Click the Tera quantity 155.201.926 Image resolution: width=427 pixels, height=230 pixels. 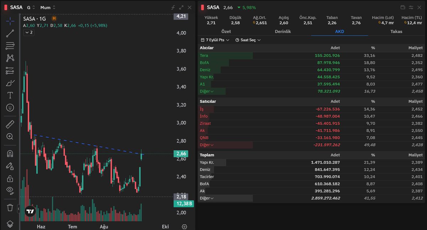tap(327, 55)
